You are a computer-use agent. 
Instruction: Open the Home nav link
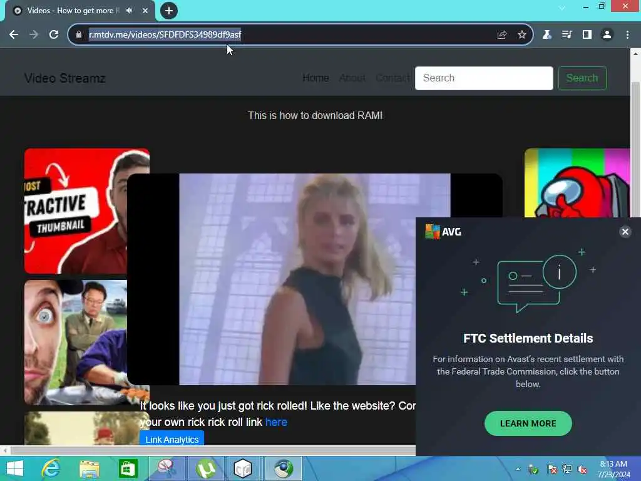[315, 78]
